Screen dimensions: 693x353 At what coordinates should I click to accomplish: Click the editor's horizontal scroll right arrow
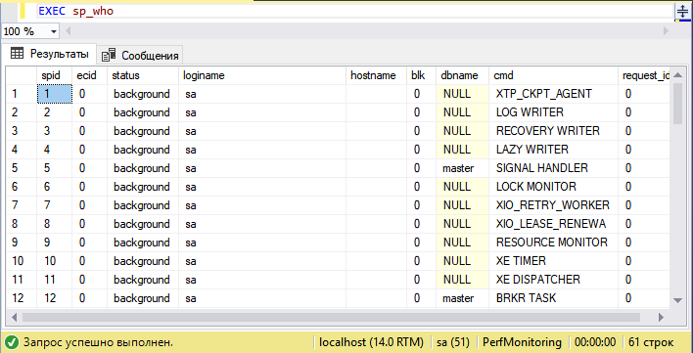(x=666, y=31)
